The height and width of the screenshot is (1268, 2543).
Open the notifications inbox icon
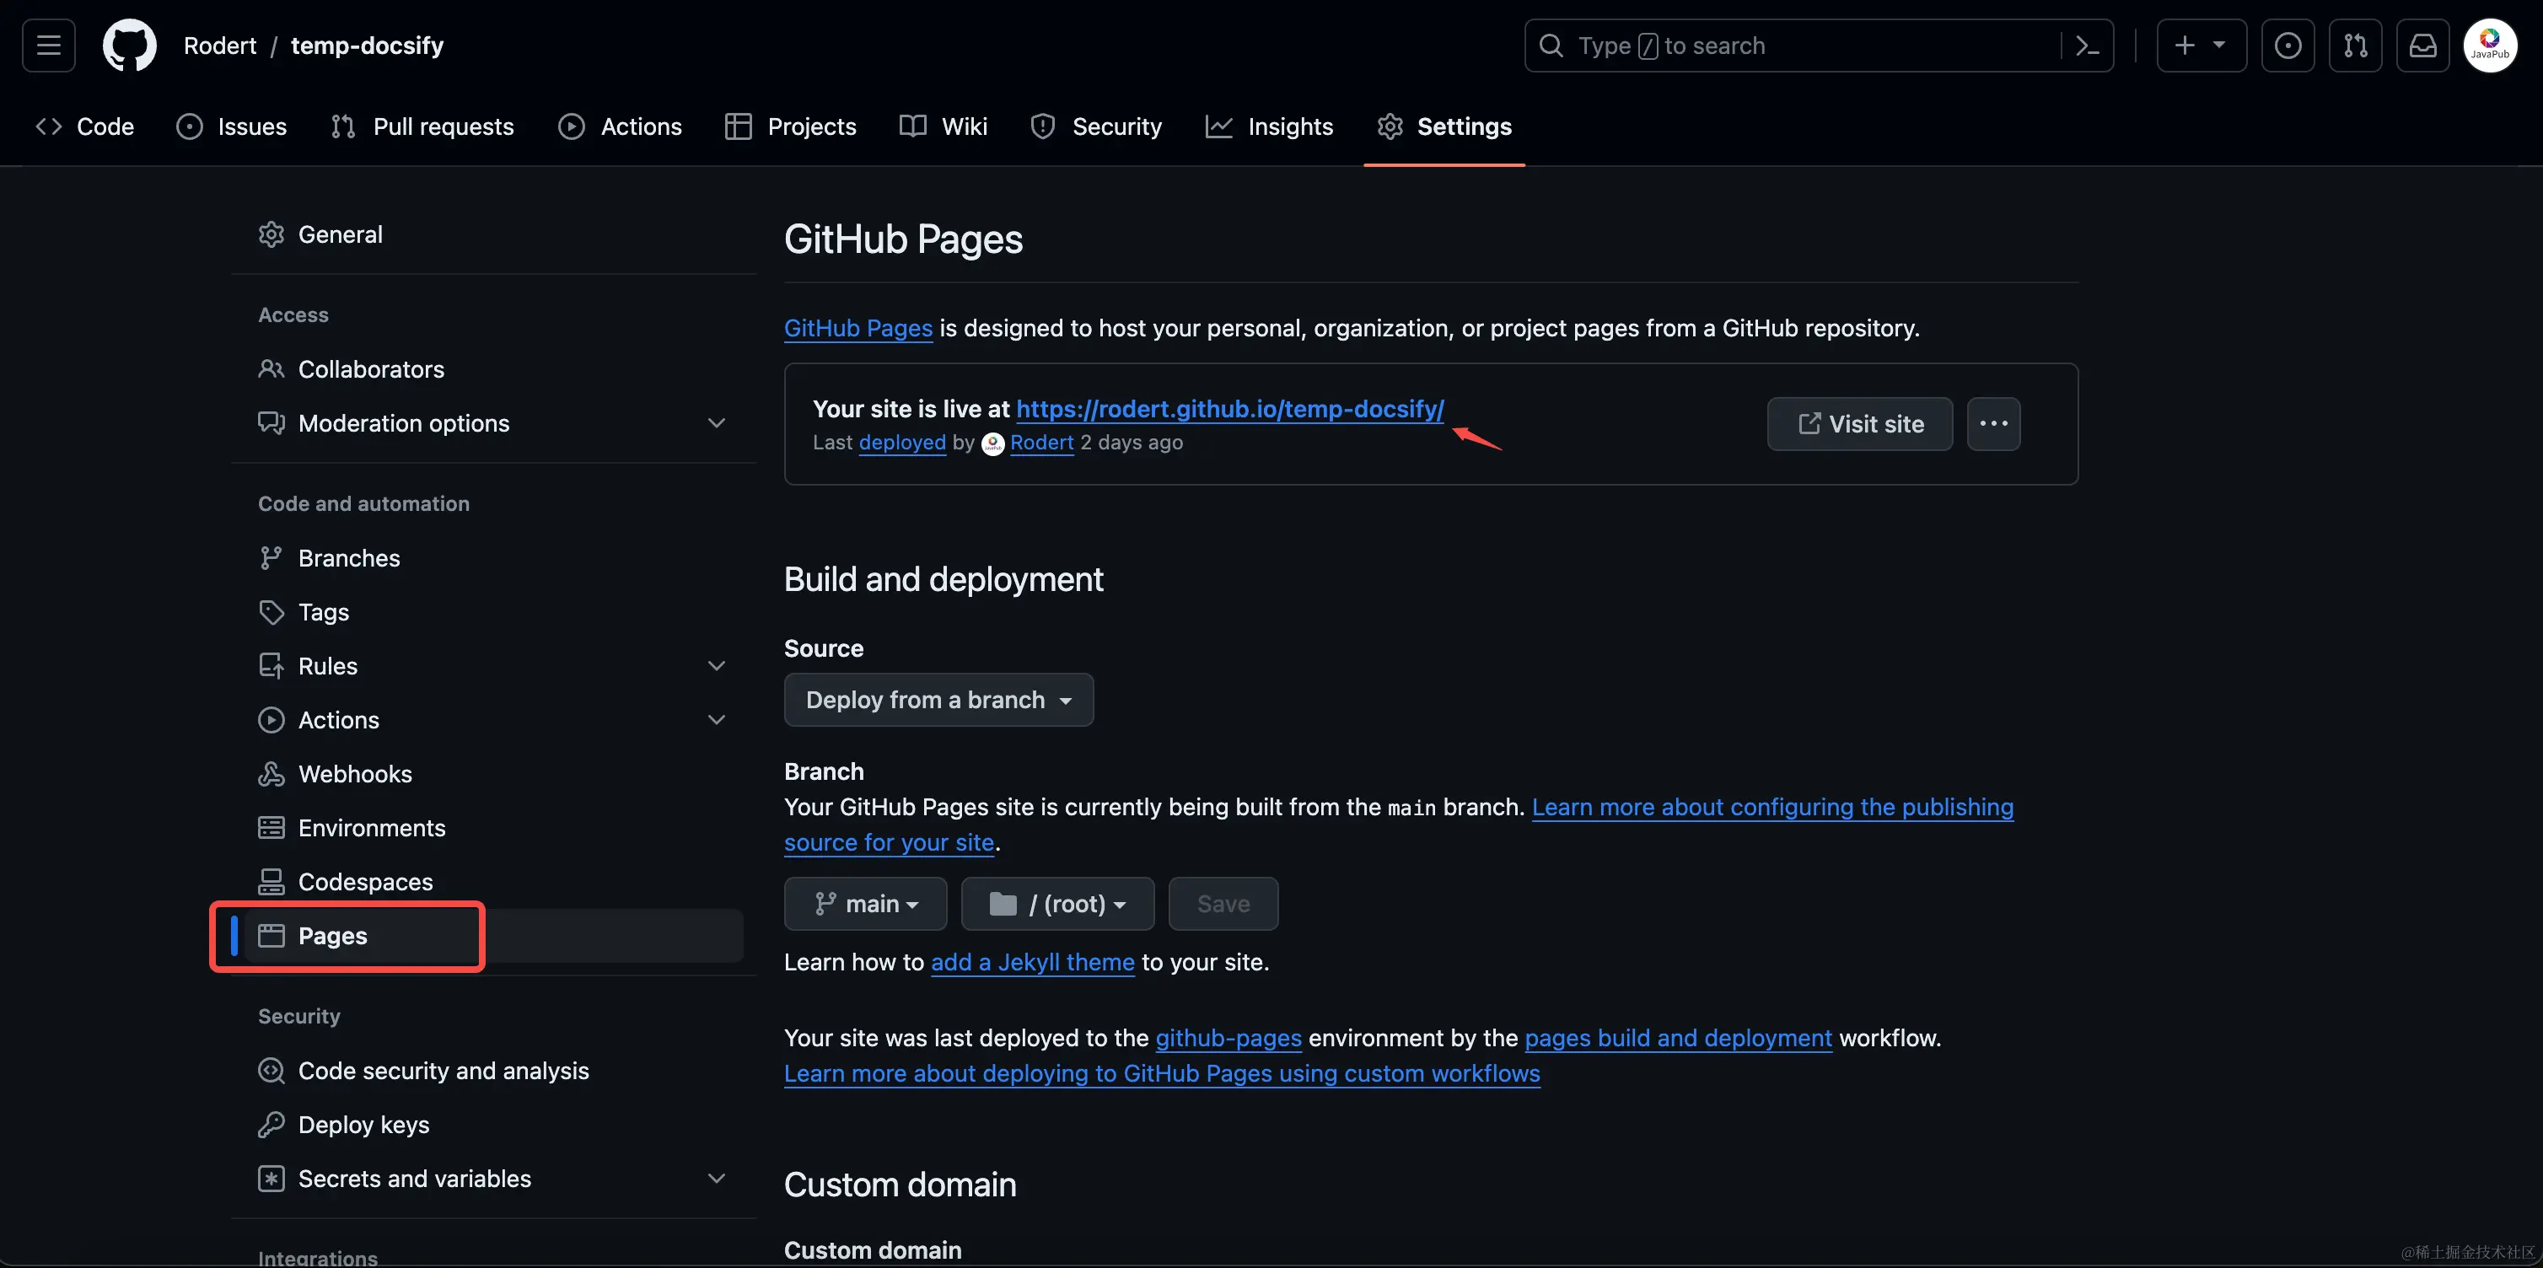point(2422,46)
